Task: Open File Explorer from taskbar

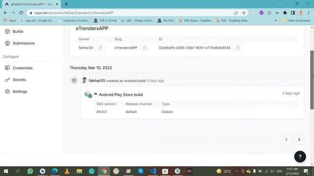Action: point(79,171)
